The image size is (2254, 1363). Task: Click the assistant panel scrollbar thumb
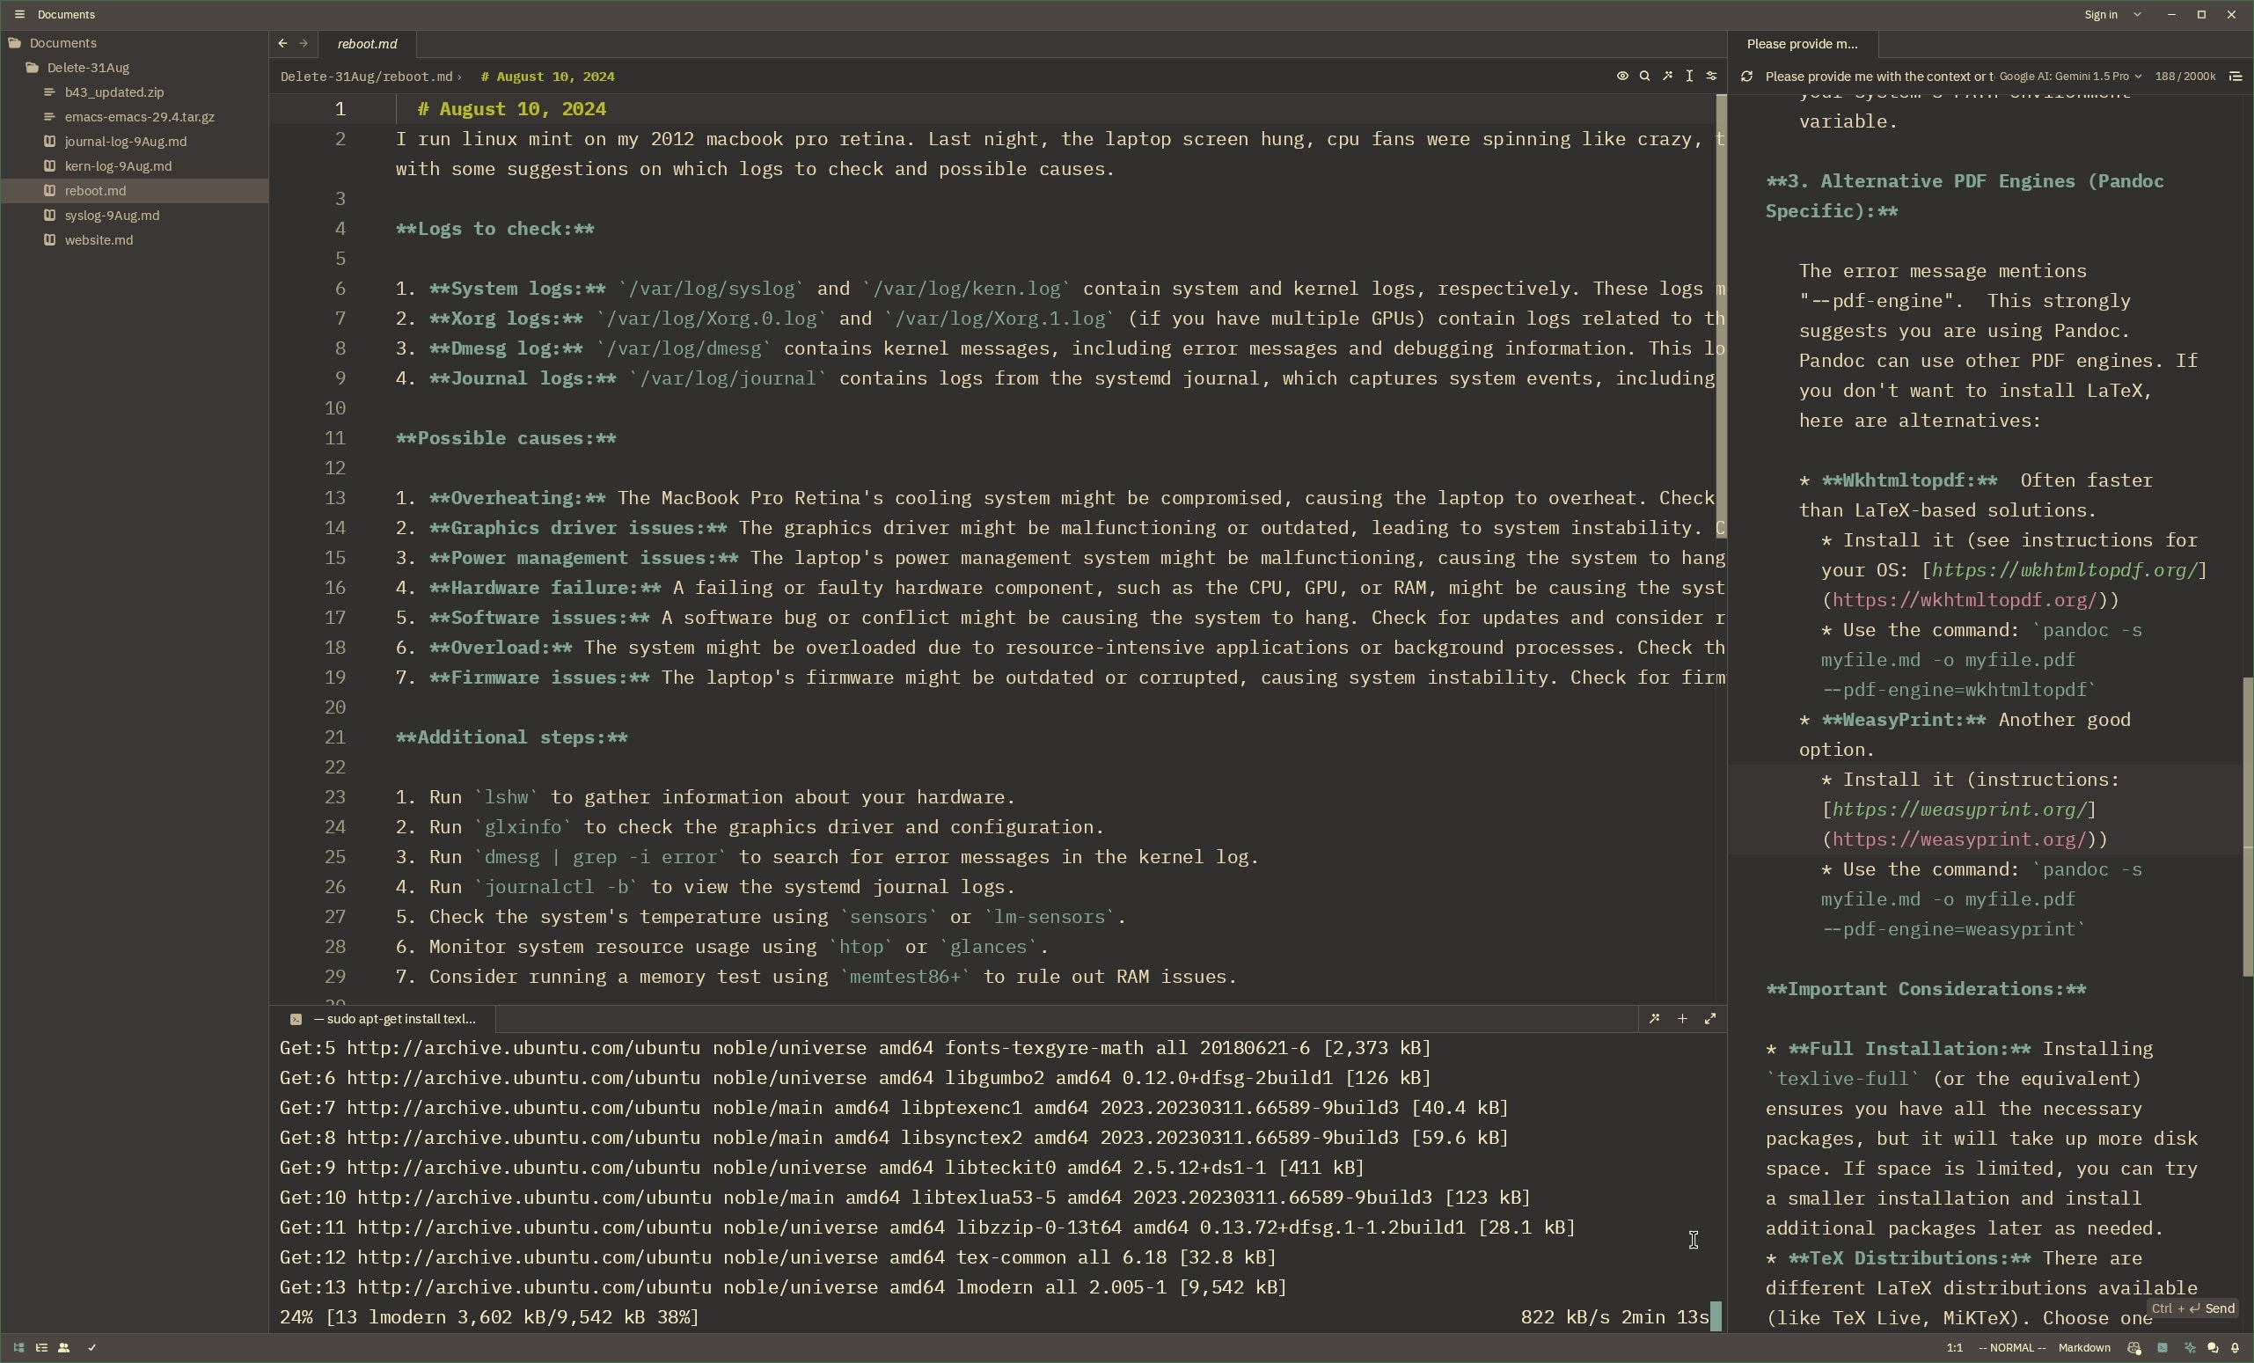click(2248, 828)
